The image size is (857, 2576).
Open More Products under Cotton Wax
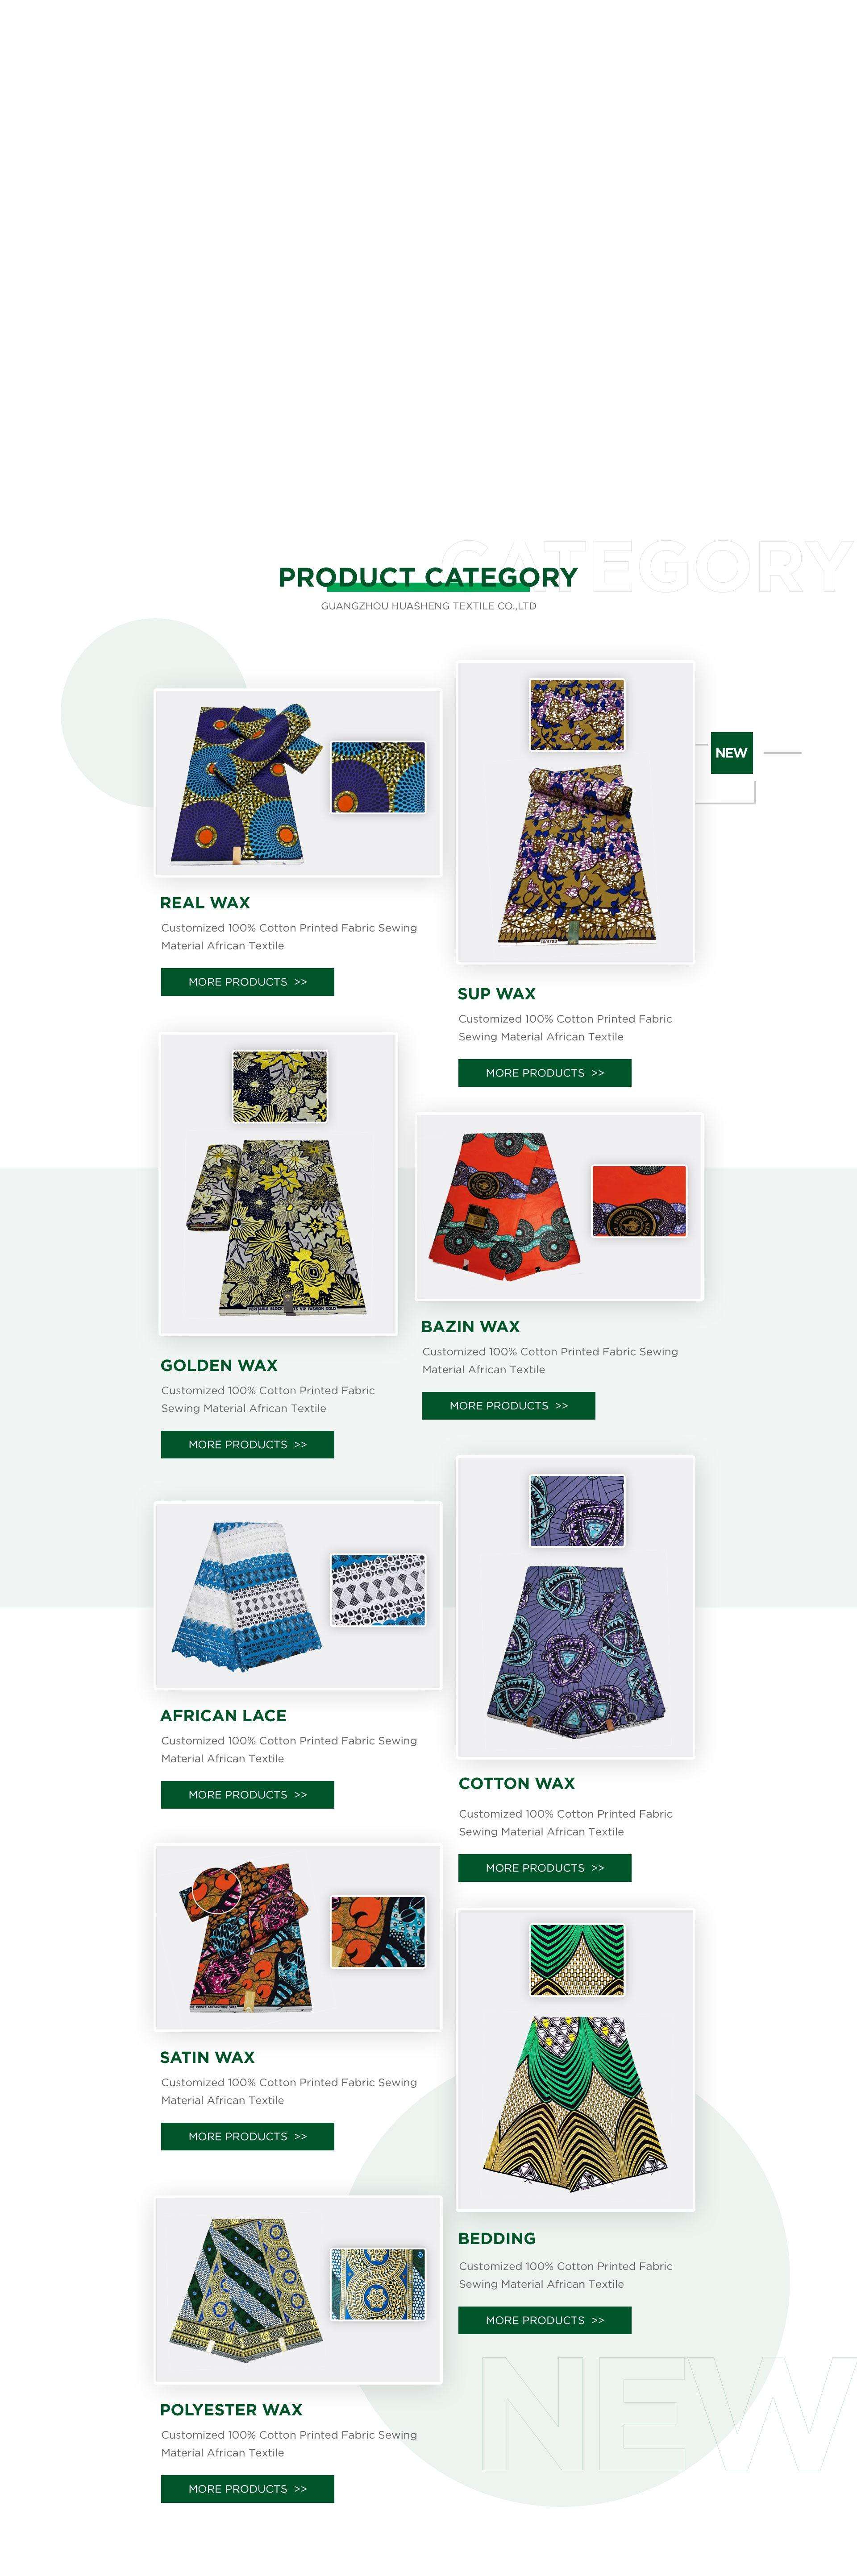(x=545, y=1867)
